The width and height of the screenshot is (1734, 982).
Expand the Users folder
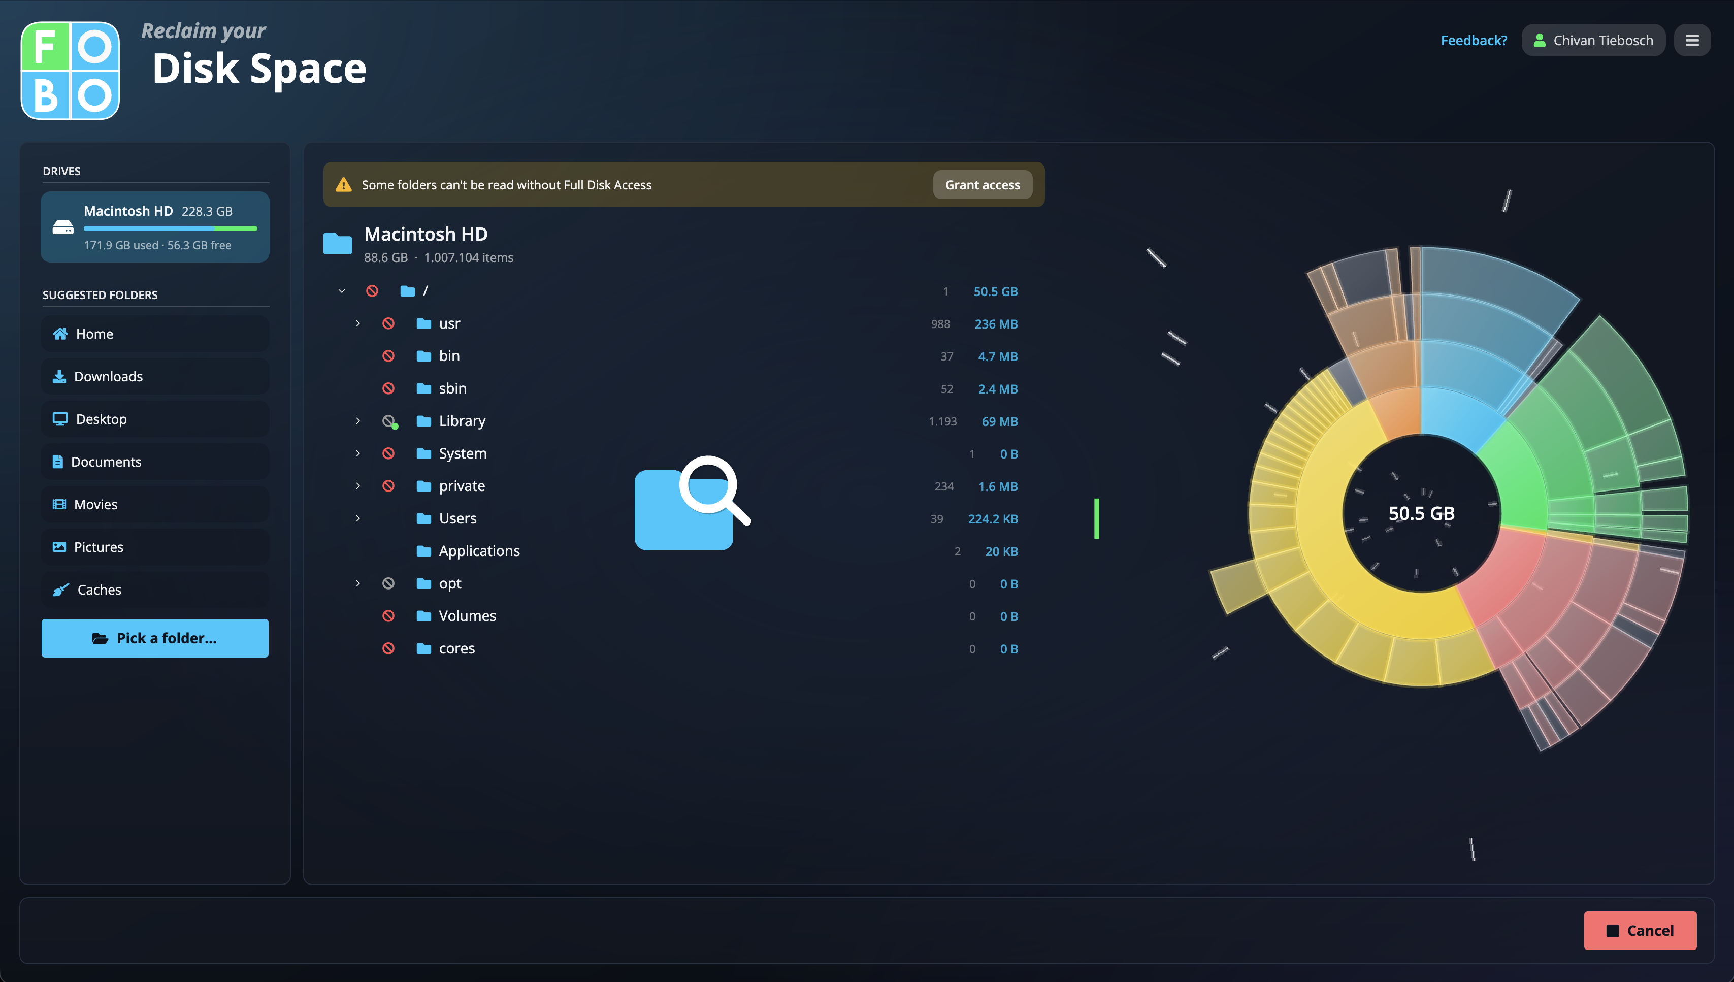coord(358,518)
